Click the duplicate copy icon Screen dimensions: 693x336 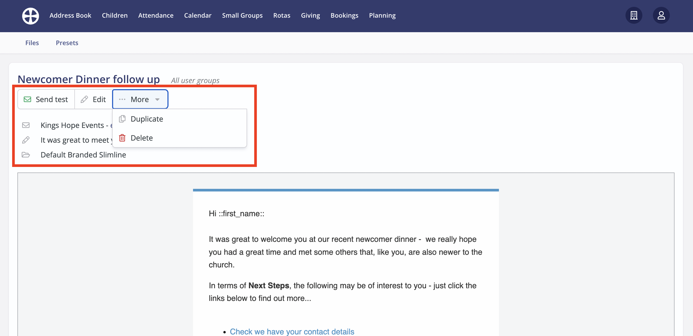tap(122, 119)
